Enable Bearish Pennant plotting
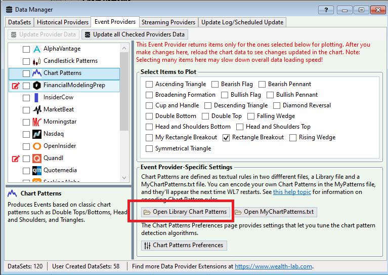The image size is (388, 275). [262, 84]
